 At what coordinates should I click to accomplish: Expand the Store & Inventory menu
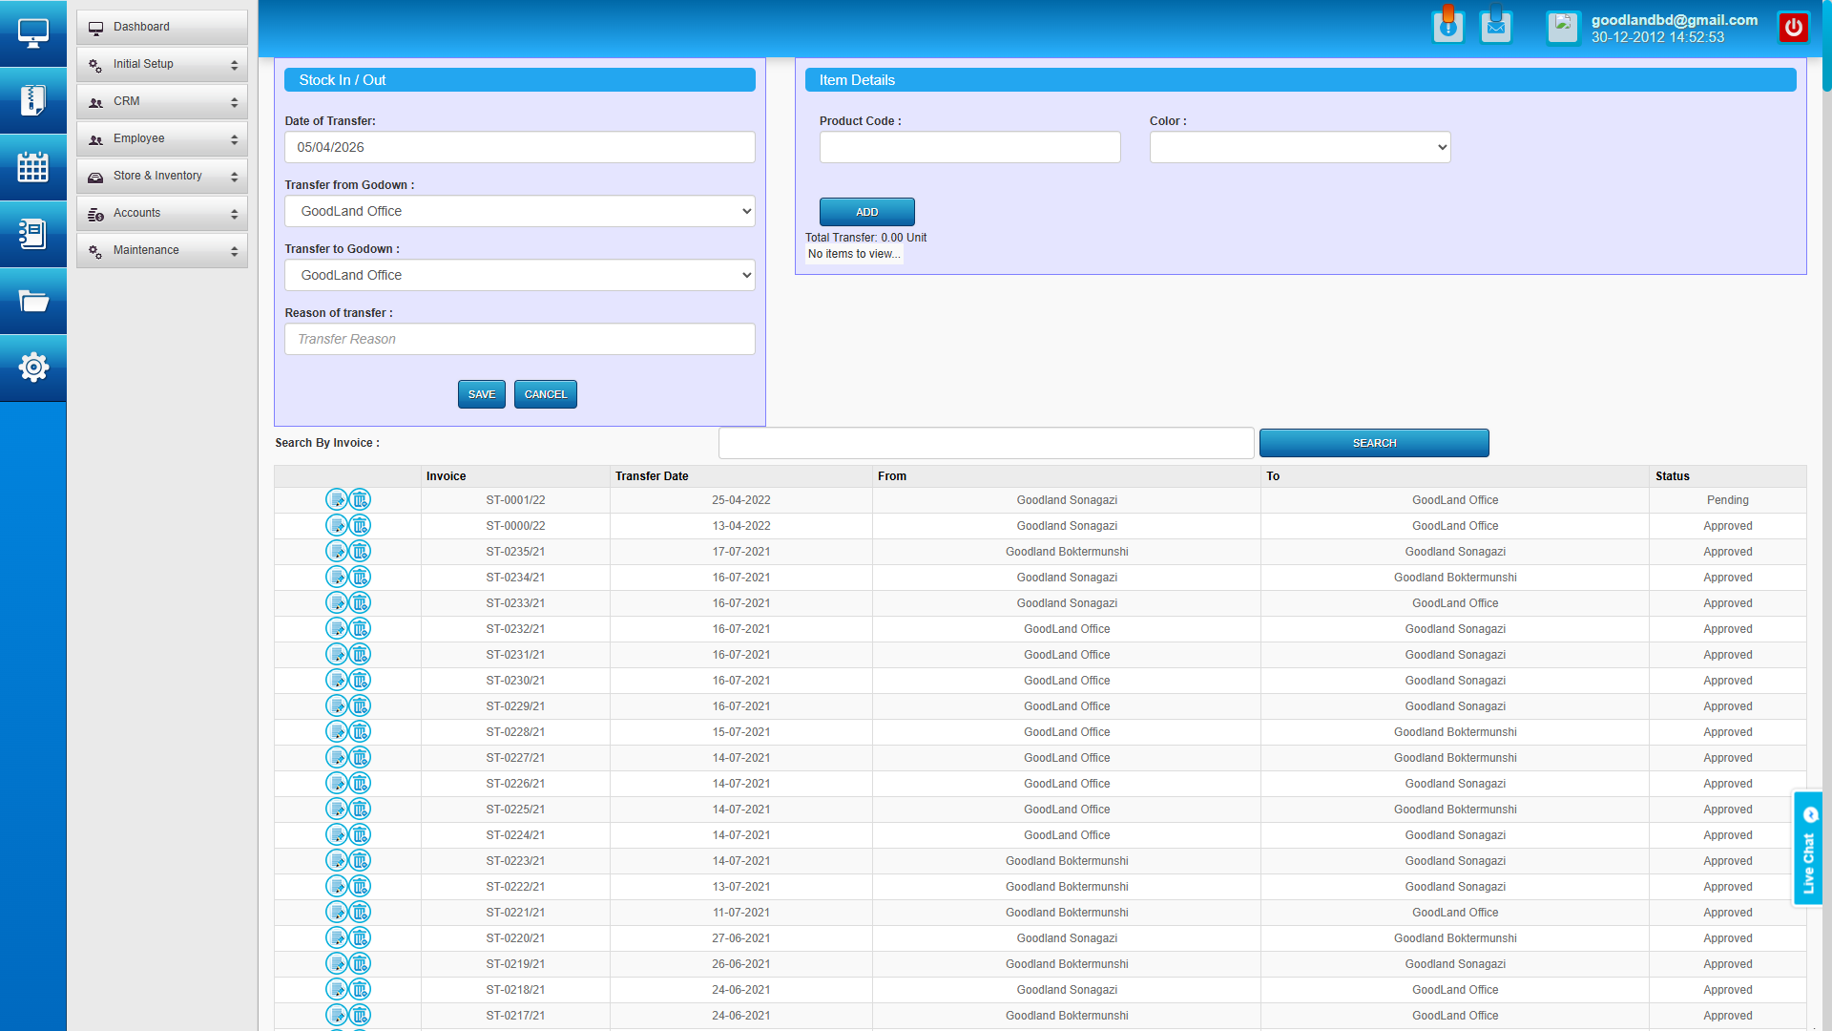click(x=161, y=176)
